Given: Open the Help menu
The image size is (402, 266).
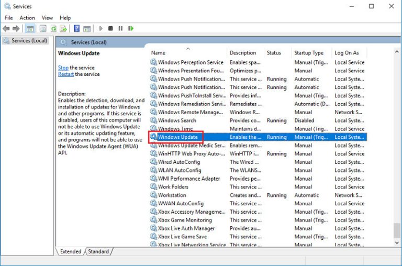Looking at the screenshot, I should pos(65,18).
